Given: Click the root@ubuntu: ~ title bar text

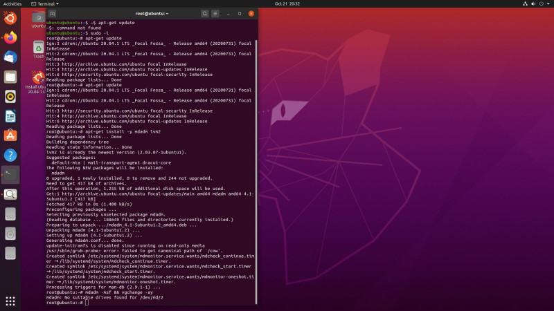Looking at the screenshot, I should pos(152,13).
